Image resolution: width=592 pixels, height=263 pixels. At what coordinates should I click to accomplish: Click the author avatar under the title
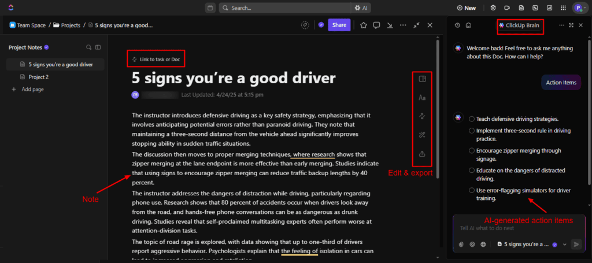(x=135, y=95)
